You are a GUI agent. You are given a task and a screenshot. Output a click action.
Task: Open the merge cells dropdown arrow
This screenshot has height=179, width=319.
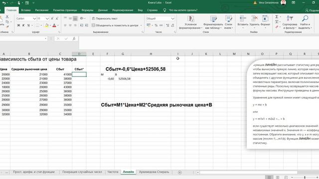pos(141,25)
